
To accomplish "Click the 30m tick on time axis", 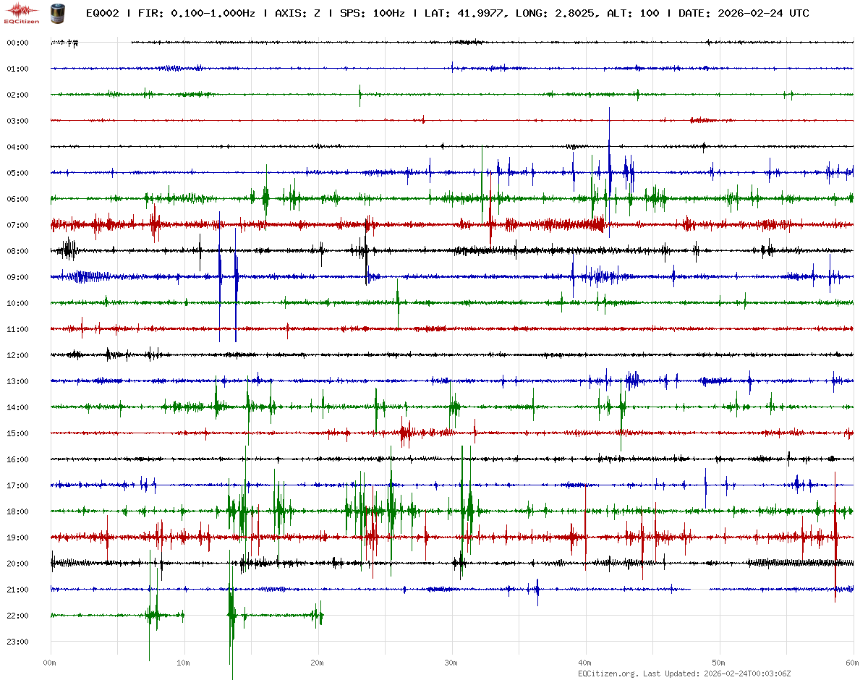I will tap(451, 663).
